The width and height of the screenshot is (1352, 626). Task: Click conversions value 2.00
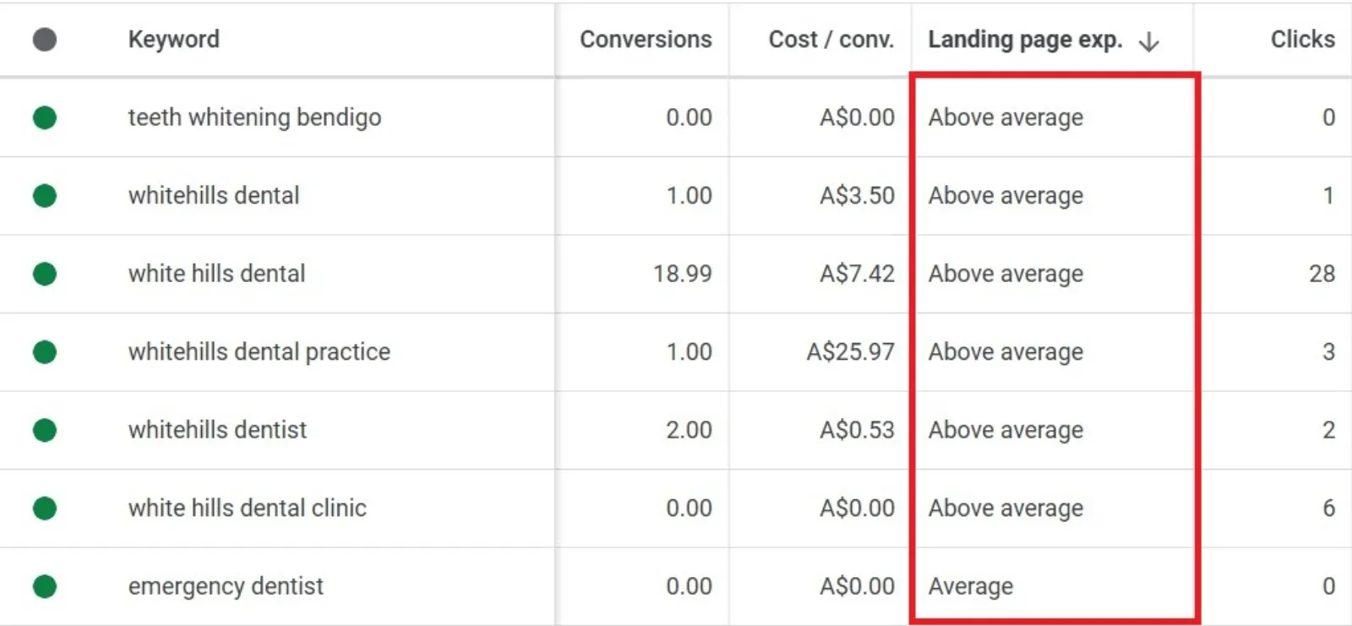pos(689,430)
